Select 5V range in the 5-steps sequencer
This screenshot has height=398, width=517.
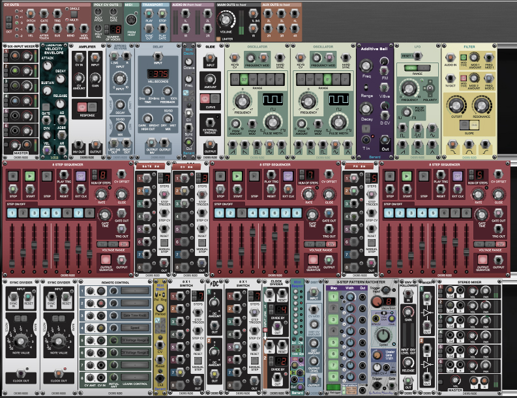click(x=501, y=244)
